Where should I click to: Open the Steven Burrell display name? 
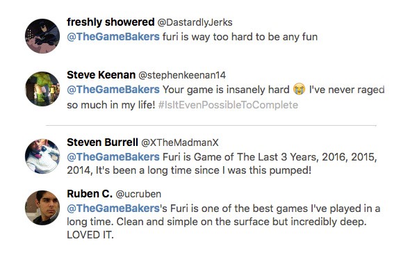pos(102,142)
